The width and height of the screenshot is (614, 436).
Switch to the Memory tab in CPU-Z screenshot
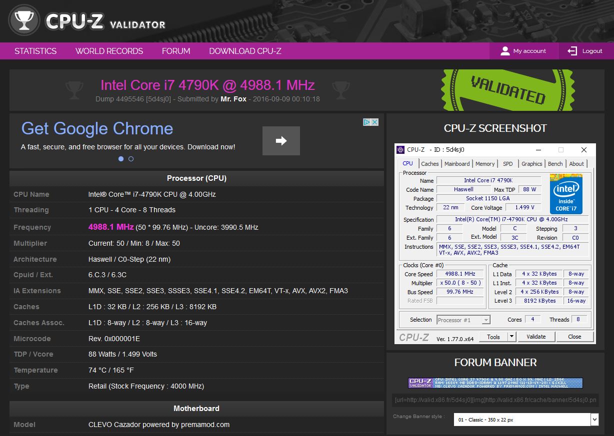coord(485,164)
